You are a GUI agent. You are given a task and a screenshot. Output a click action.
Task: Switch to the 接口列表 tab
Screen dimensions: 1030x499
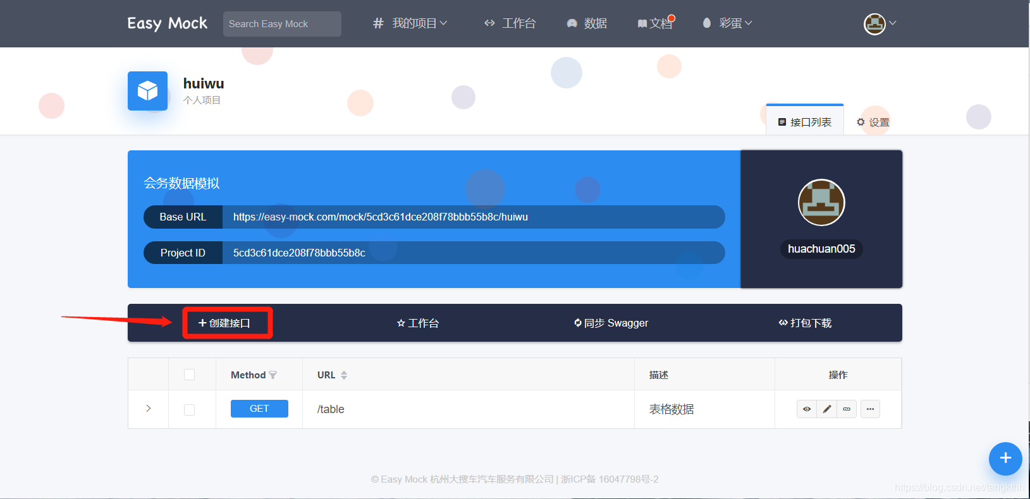[805, 122]
